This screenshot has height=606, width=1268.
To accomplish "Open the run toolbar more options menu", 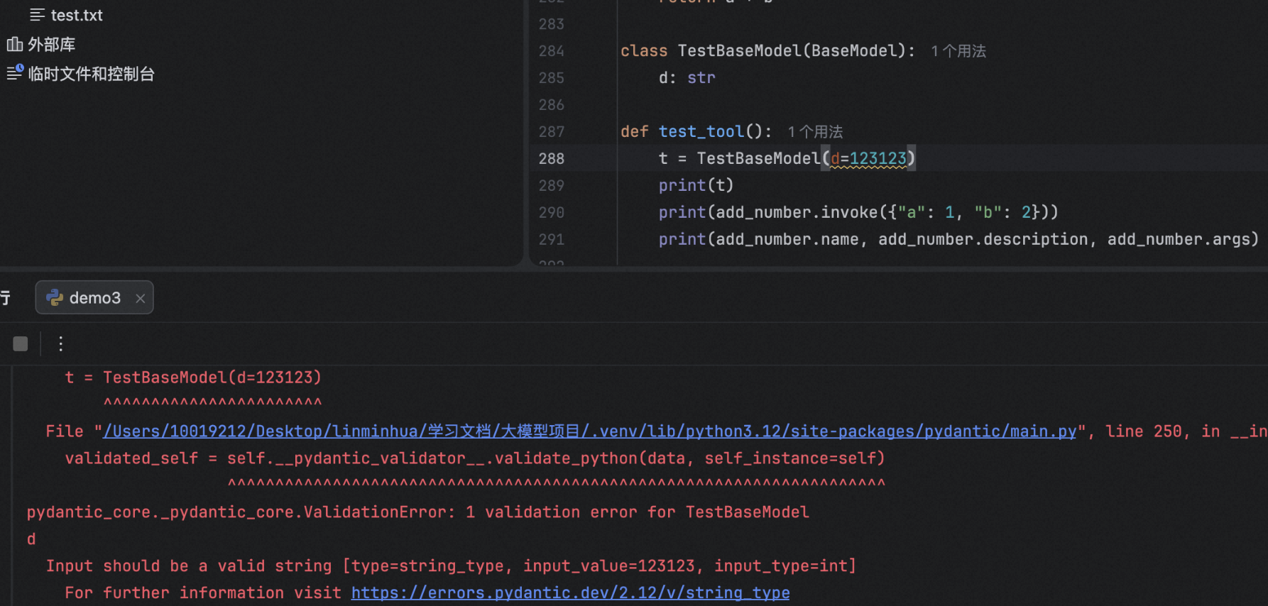I will [x=61, y=344].
